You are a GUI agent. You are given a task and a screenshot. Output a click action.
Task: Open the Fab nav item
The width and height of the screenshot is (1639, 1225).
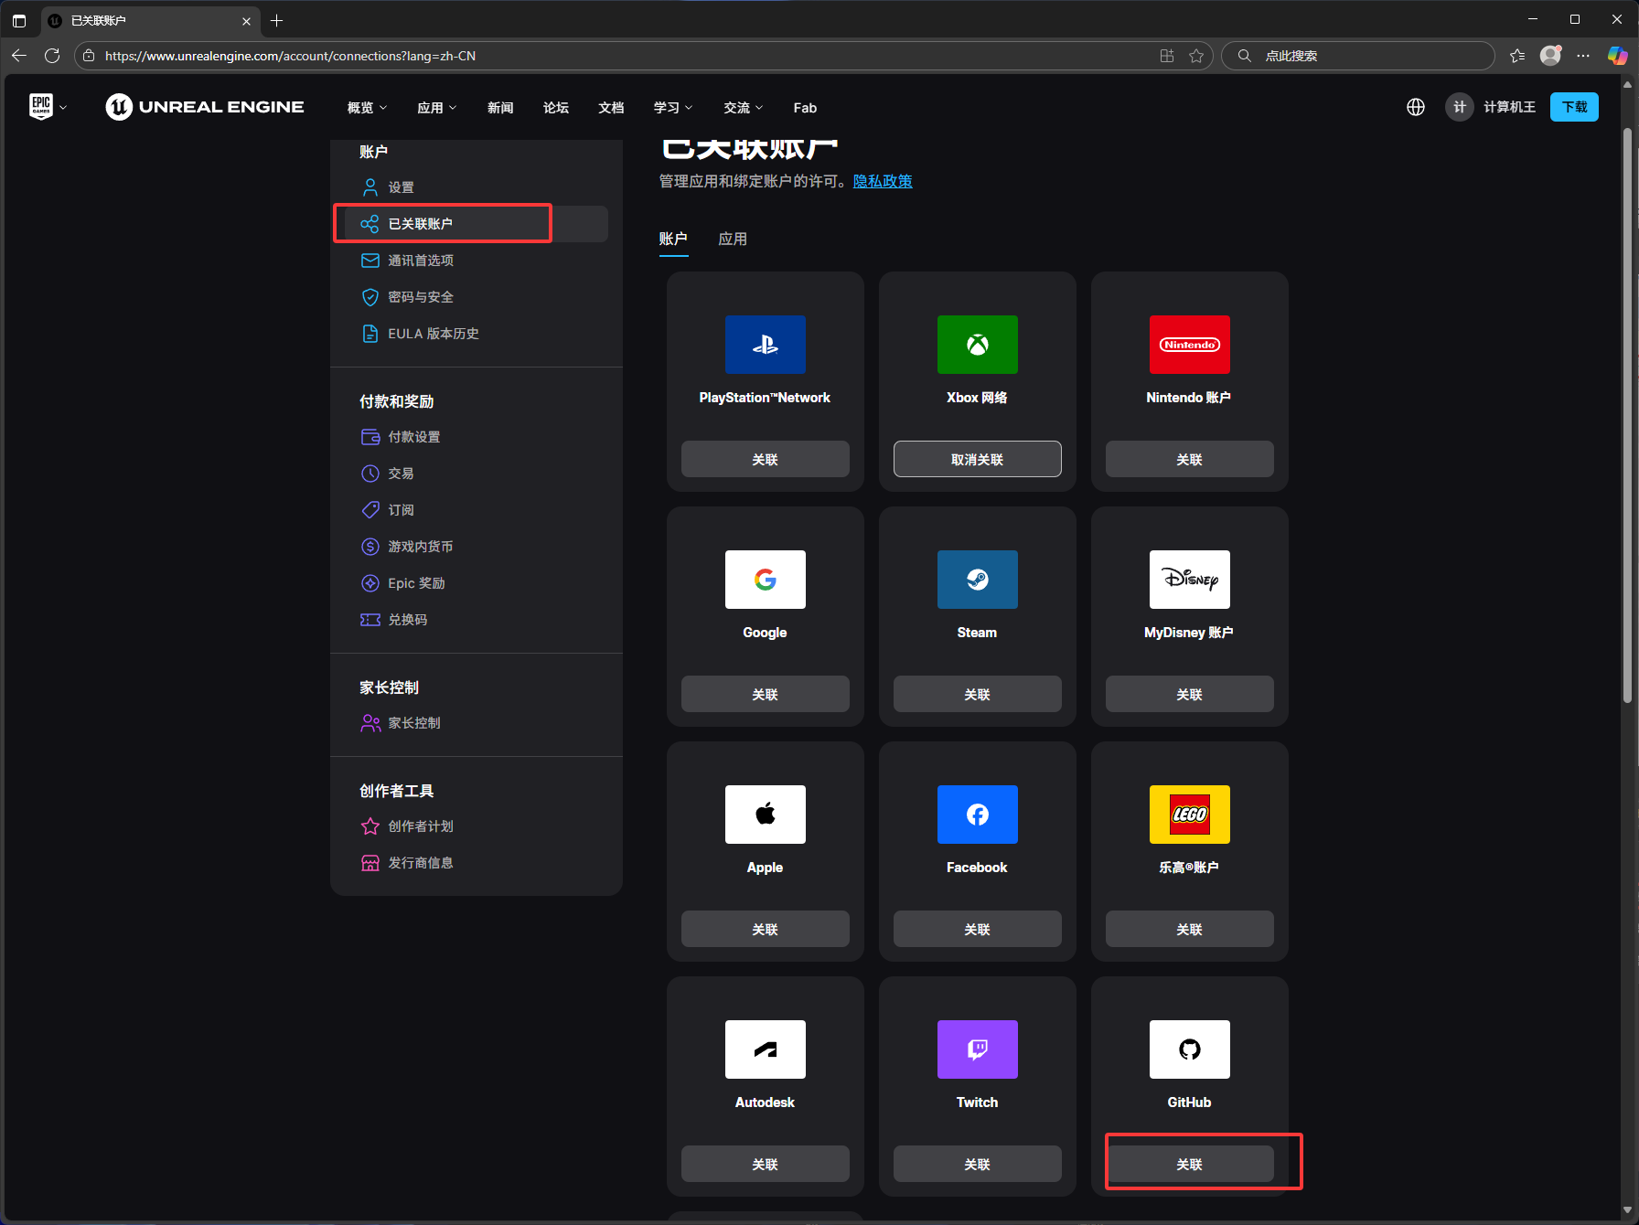pyautogui.click(x=805, y=108)
